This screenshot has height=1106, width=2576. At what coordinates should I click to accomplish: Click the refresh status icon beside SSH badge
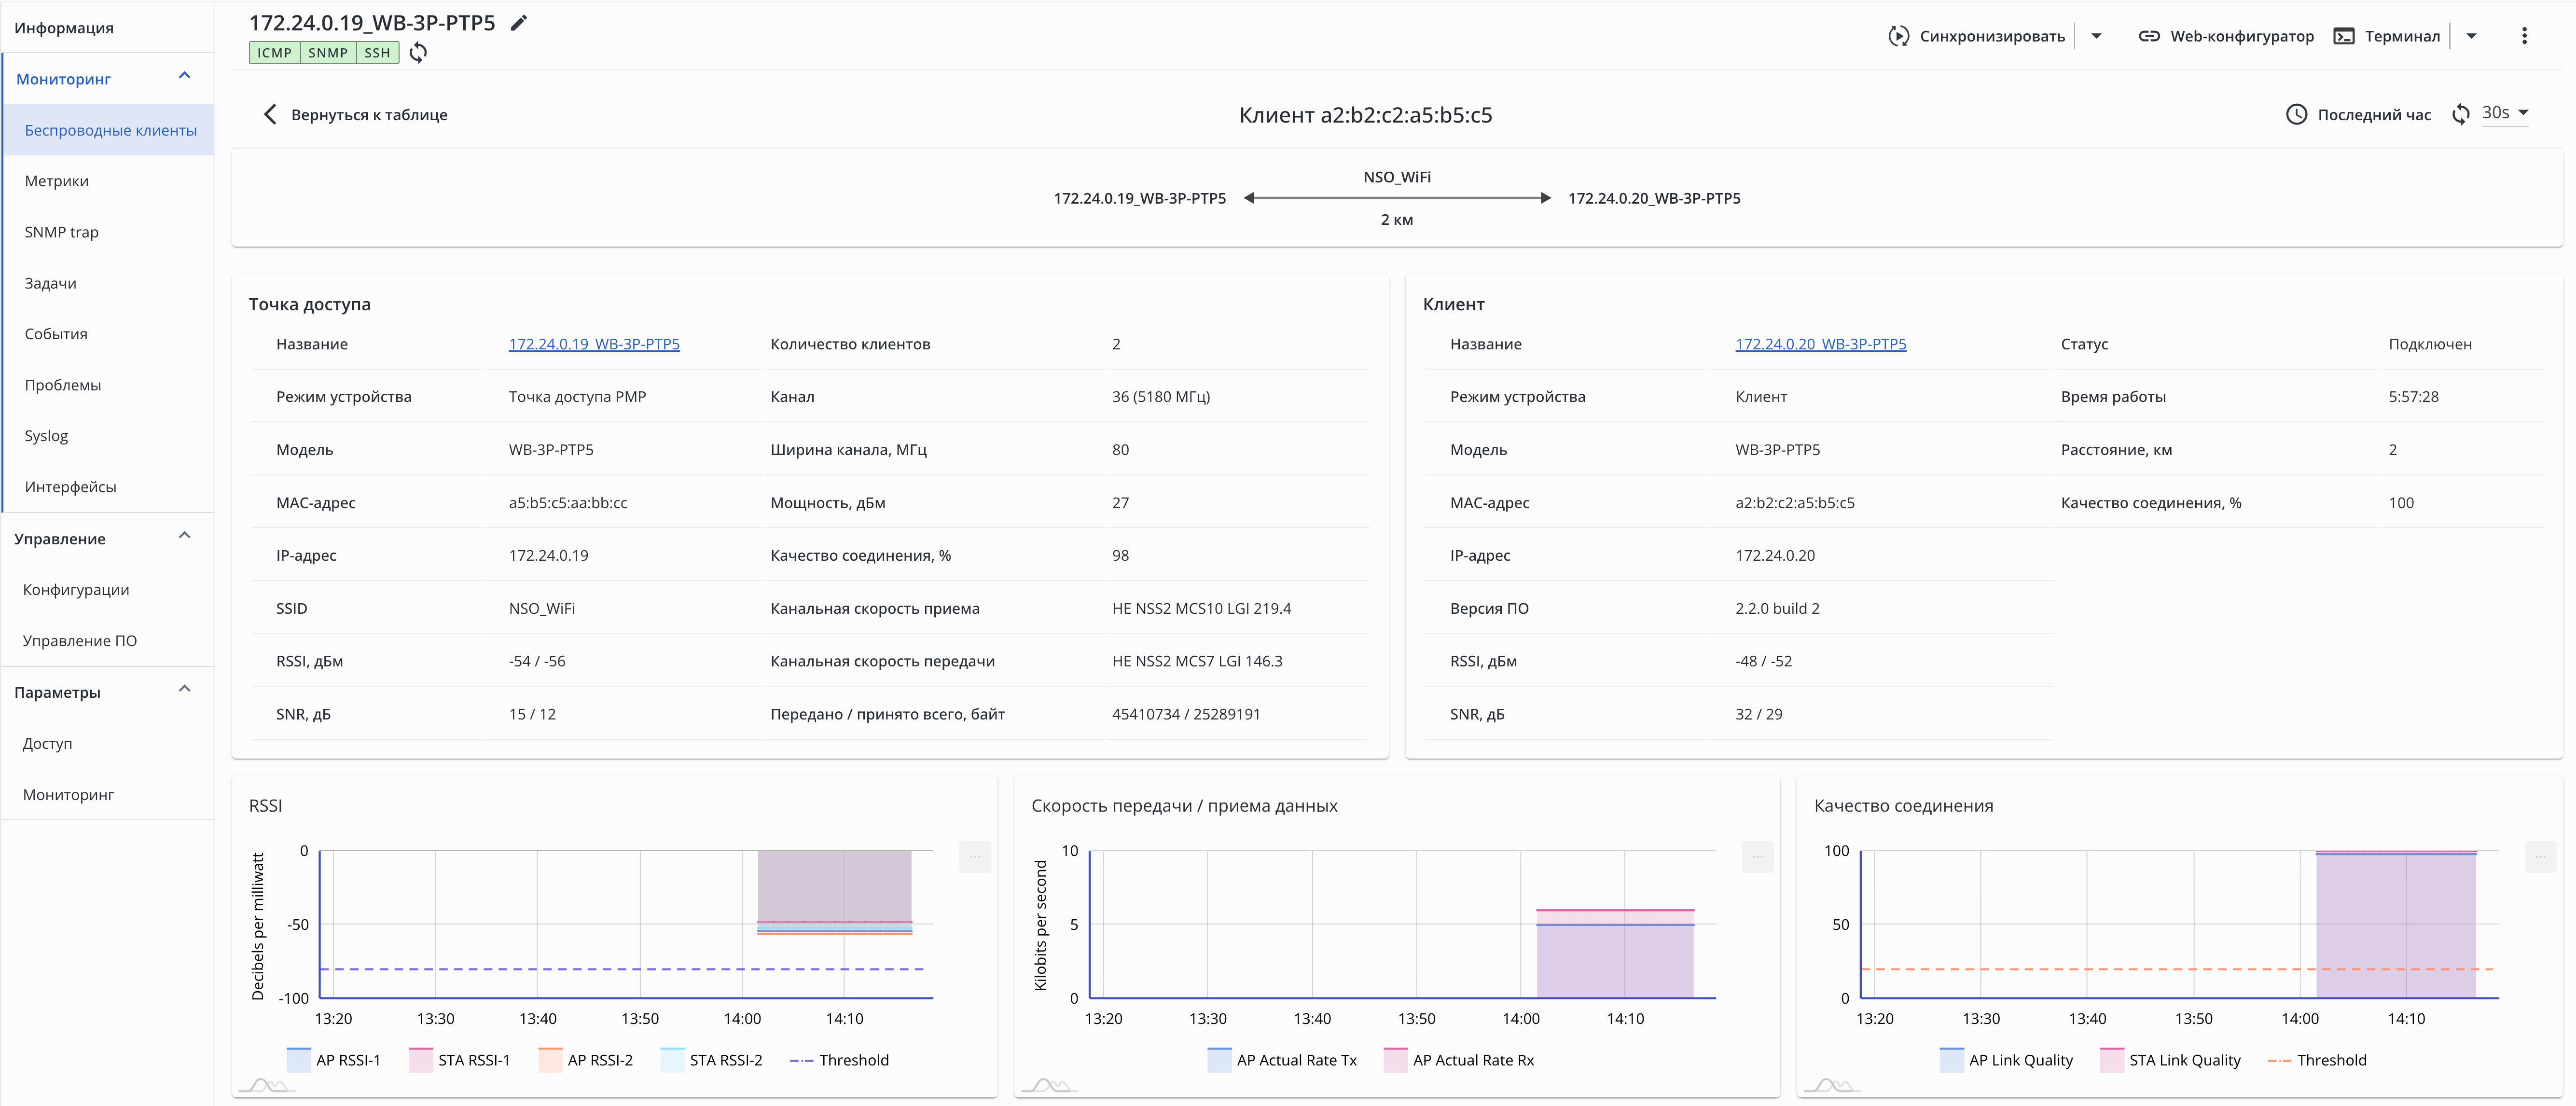click(x=418, y=53)
